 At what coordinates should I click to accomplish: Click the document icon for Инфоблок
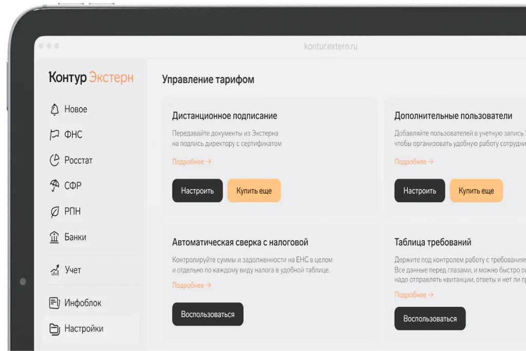pyautogui.click(x=54, y=303)
